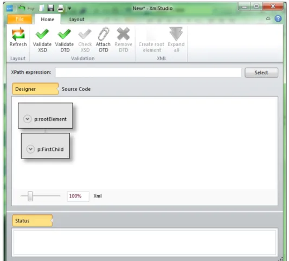The image size is (289, 261).
Task: Switch to the Source Code tab
Action: point(76,89)
